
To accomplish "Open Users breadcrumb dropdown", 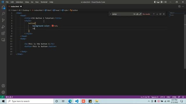I will [15, 10].
